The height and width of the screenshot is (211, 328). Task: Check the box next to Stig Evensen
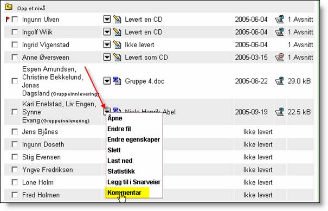pyautogui.click(x=15, y=157)
